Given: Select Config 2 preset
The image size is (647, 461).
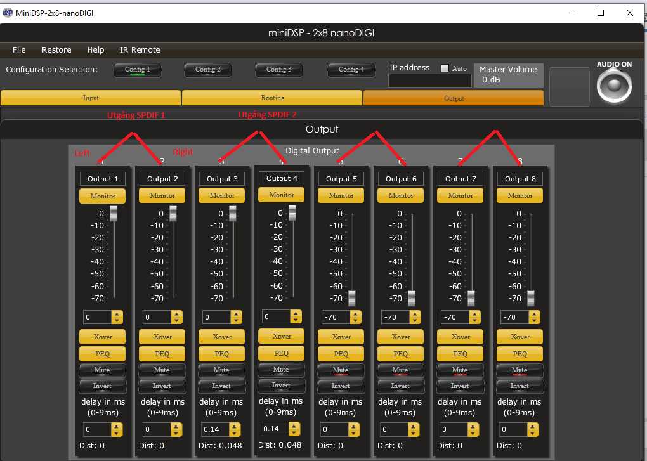Looking at the screenshot, I should click(x=208, y=70).
